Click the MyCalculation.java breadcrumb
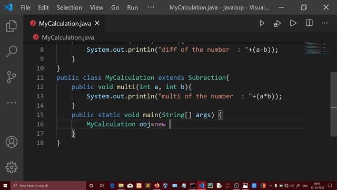The image size is (337, 190). (x=68, y=37)
